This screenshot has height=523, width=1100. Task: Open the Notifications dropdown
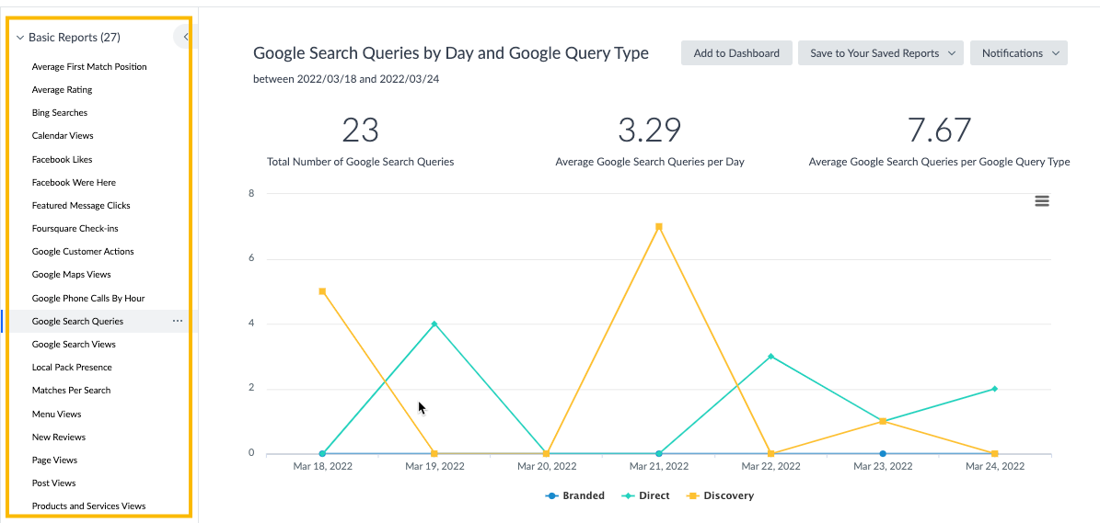click(x=1019, y=53)
